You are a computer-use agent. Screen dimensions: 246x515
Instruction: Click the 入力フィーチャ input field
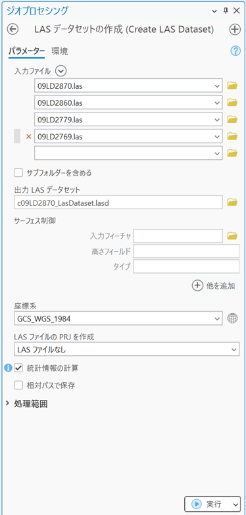[178, 235]
